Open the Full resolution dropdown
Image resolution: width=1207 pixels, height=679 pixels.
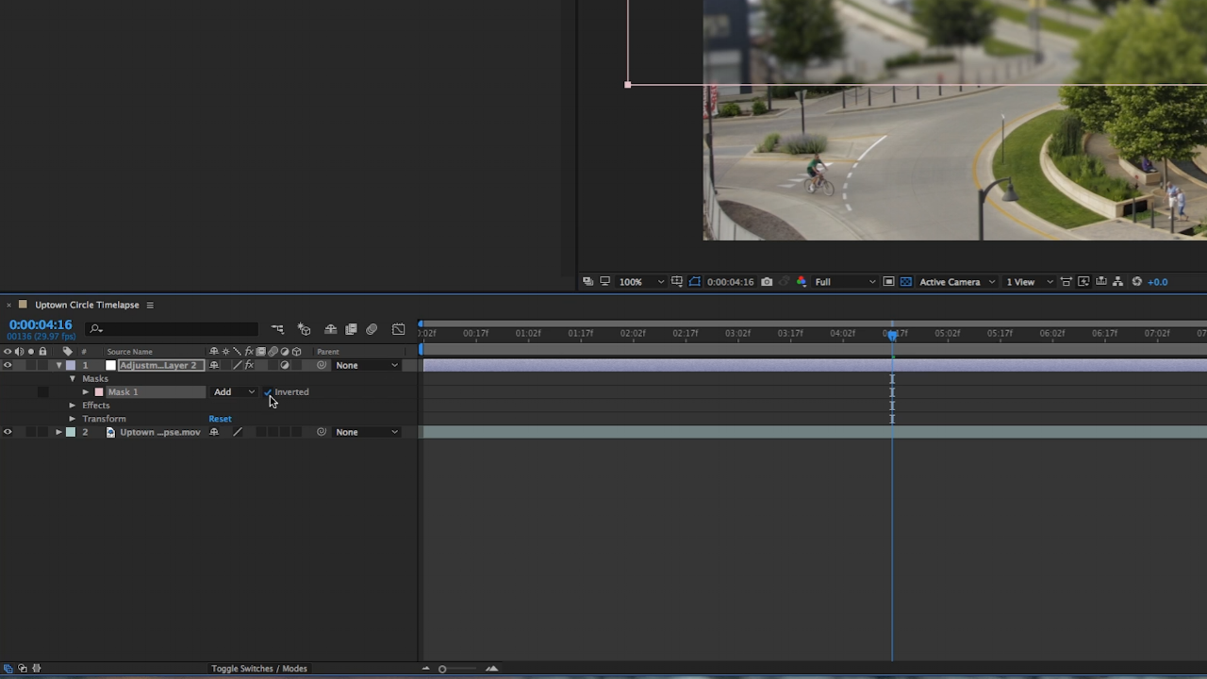pos(845,282)
